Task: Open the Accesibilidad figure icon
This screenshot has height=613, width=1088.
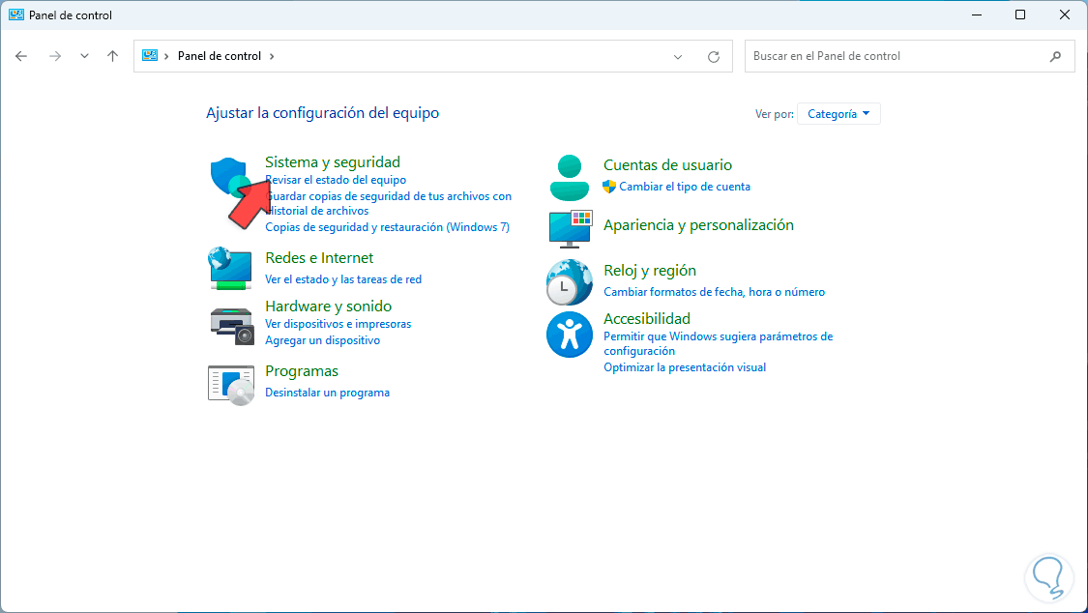Action: [x=569, y=335]
